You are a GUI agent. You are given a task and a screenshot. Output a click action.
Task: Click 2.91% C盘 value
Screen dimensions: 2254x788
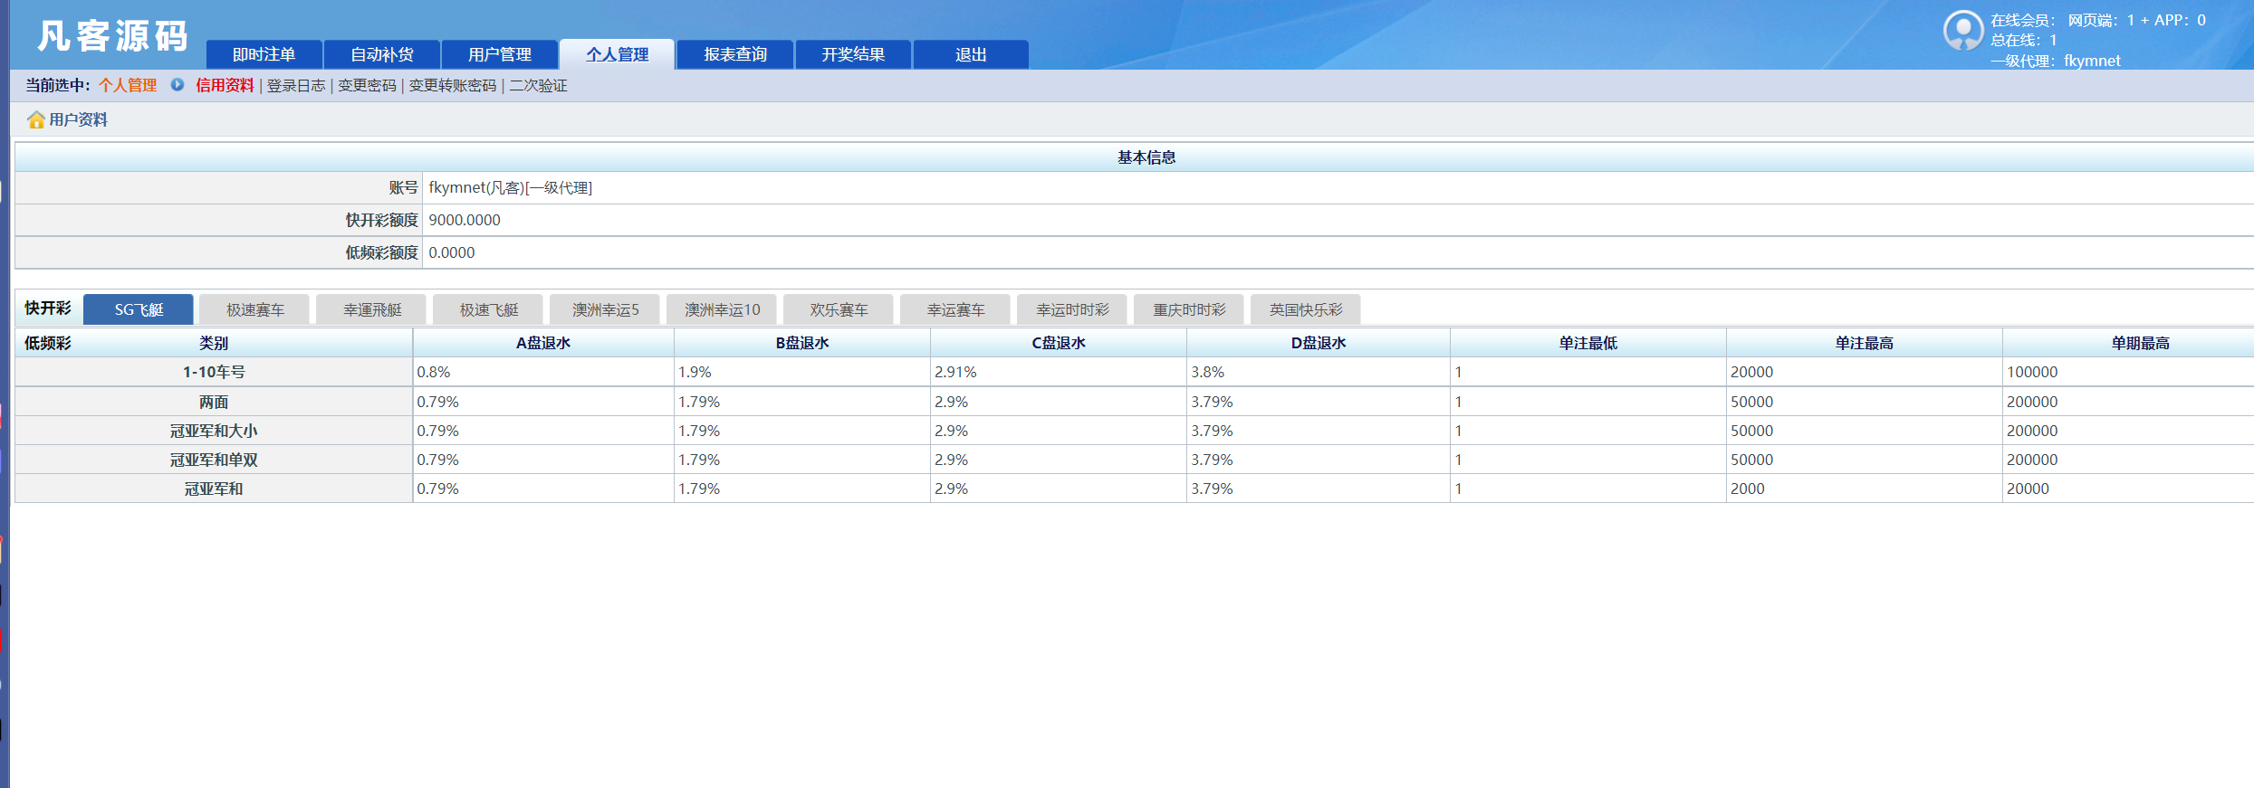click(x=955, y=372)
